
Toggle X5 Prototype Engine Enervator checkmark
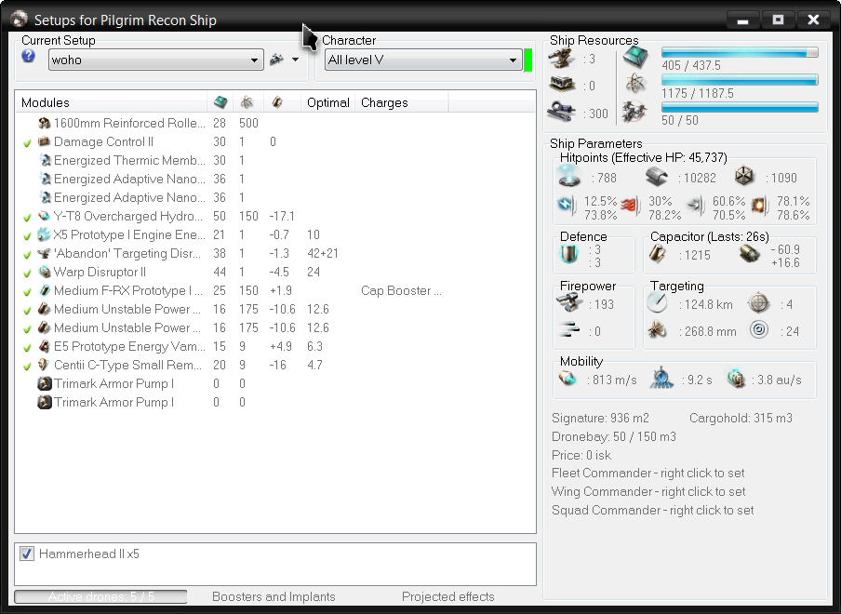point(27,236)
